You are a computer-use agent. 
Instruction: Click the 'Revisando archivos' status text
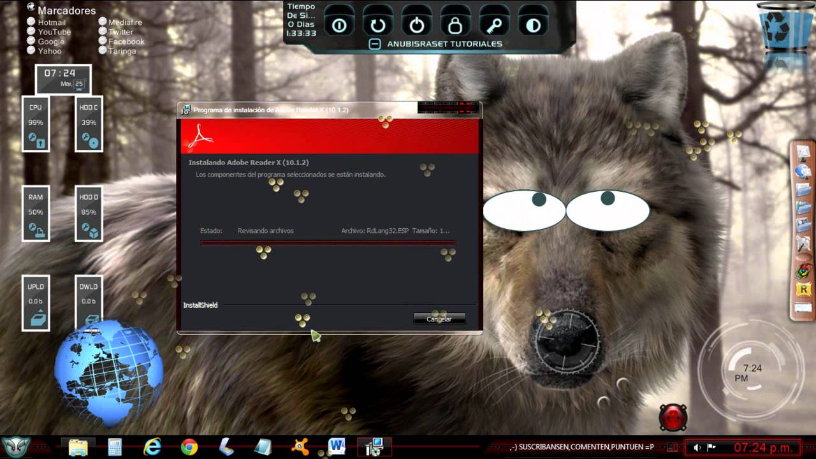click(266, 231)
